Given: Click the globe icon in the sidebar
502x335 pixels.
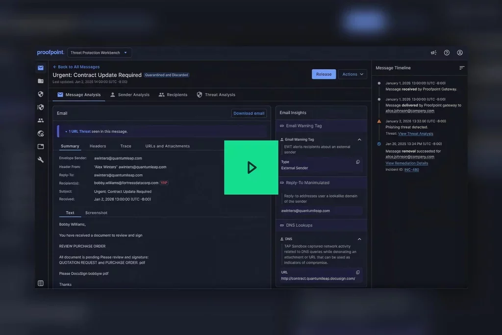Looking at the screenshot, I should (41, 133).
